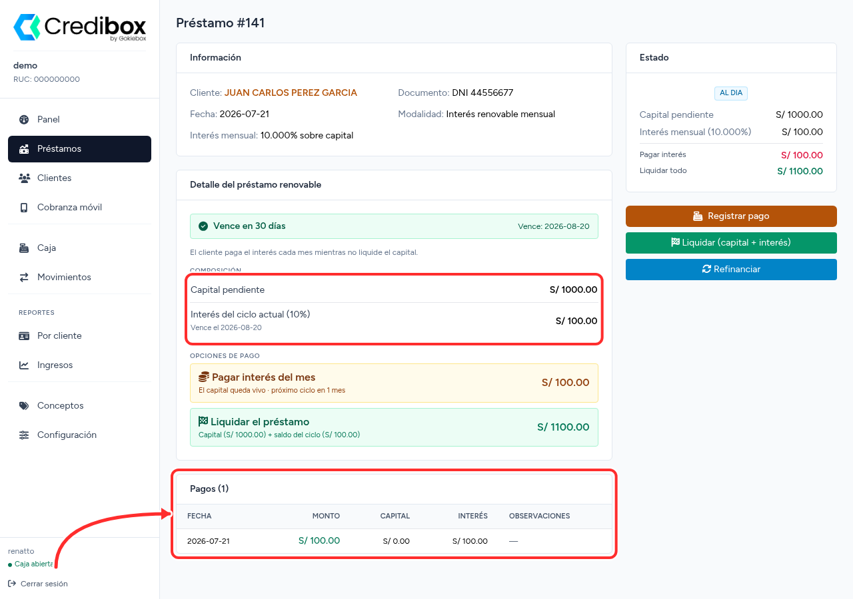The width and height of the screenshot is (853, 599).
Task: Click the green check icon beside Vence en 30 días
Action: (203, 226)
